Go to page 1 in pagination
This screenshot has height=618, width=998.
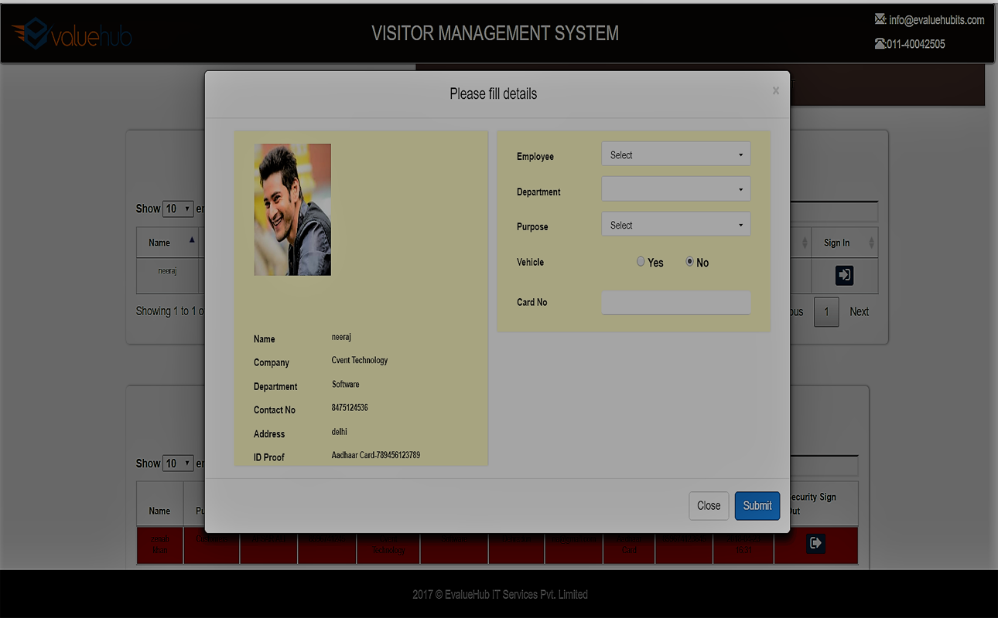(826, 312)
